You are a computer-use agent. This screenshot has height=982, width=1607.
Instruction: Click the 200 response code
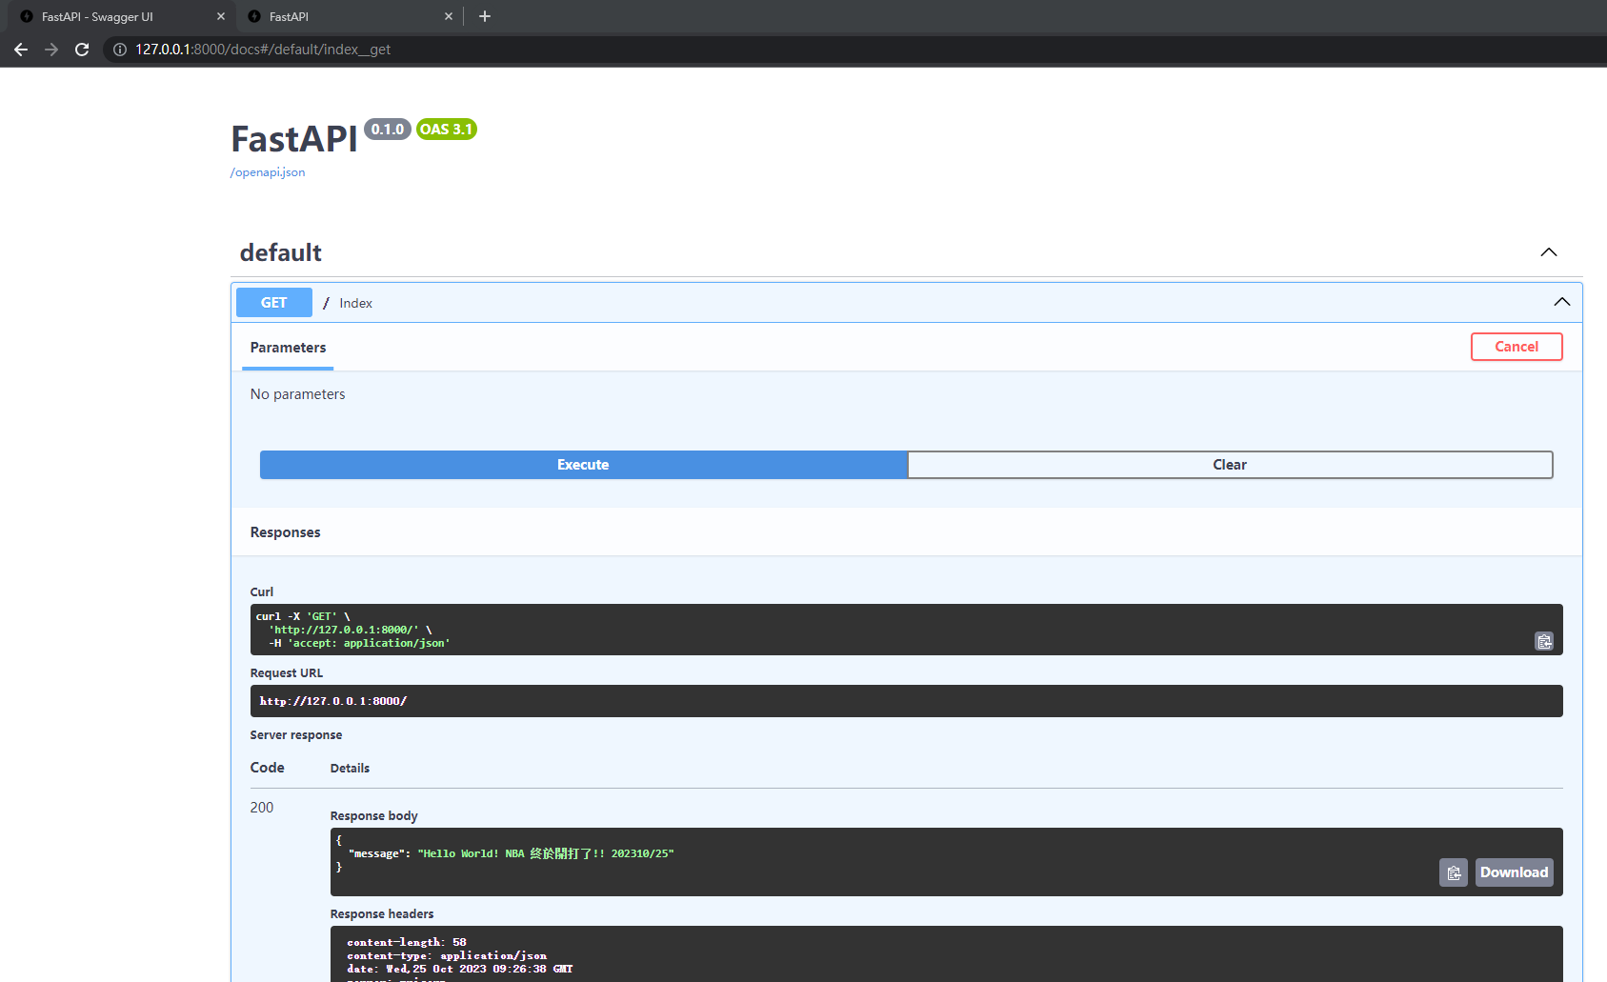click(262, 808)
